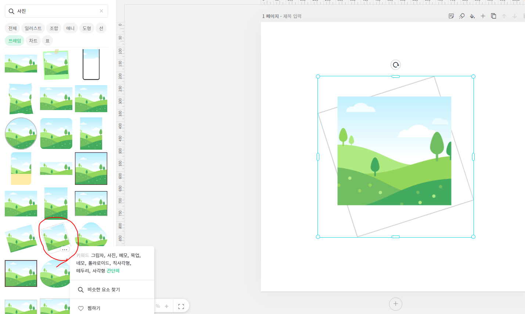Toggle the 프레임 filter chip

coord(15,41)
